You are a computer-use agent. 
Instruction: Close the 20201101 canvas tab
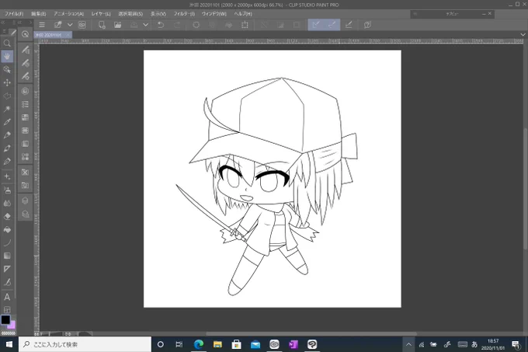point(68,35)
